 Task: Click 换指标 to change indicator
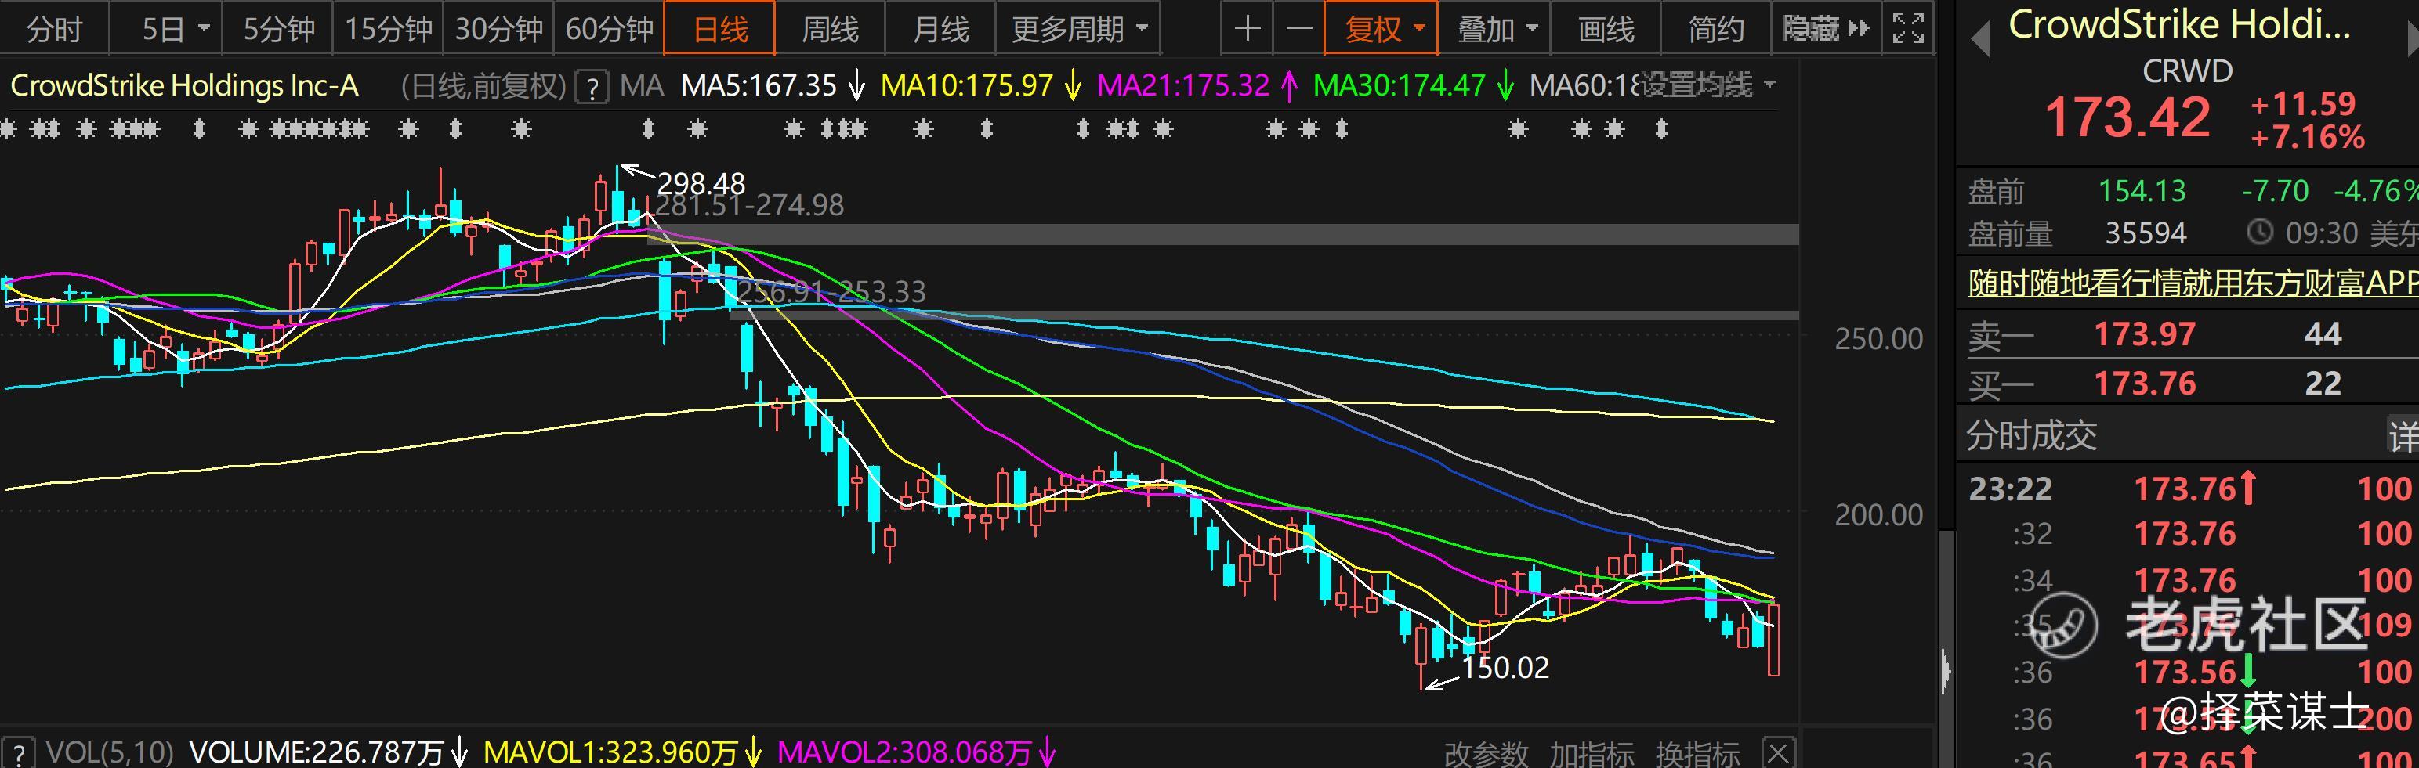1698,754
